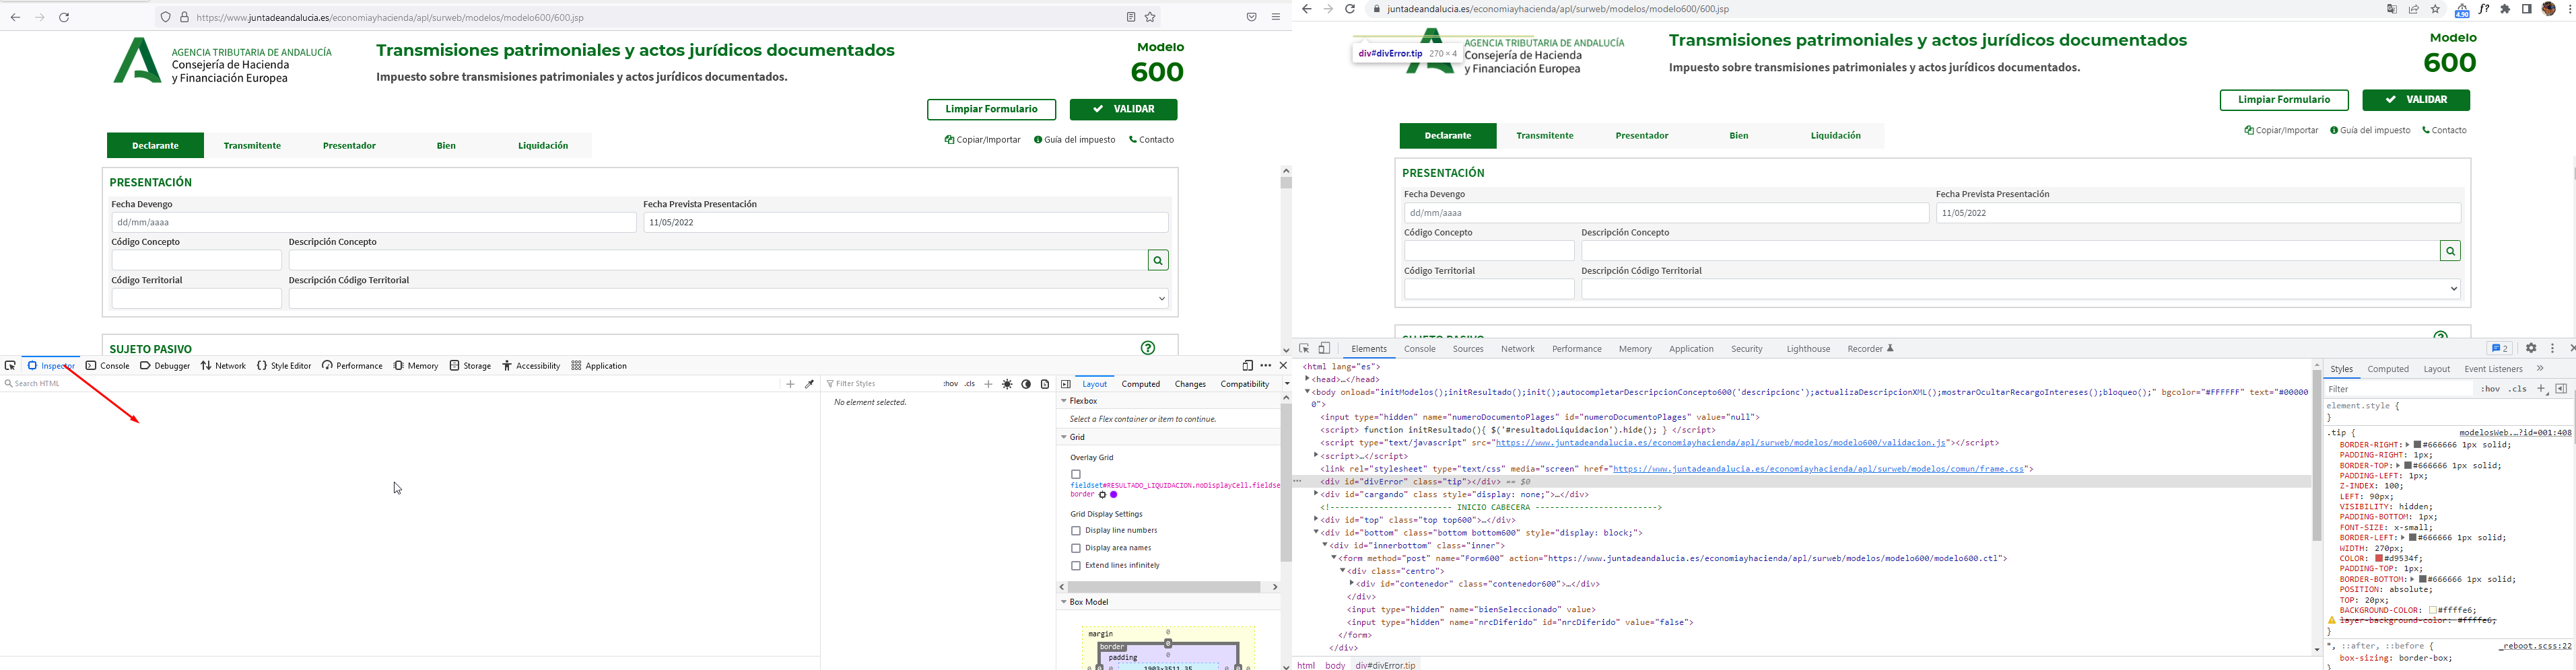Toggle computed styles sidebar in Chrome Styles pane
The image size is (2576, 670).
click(2561, 389)
